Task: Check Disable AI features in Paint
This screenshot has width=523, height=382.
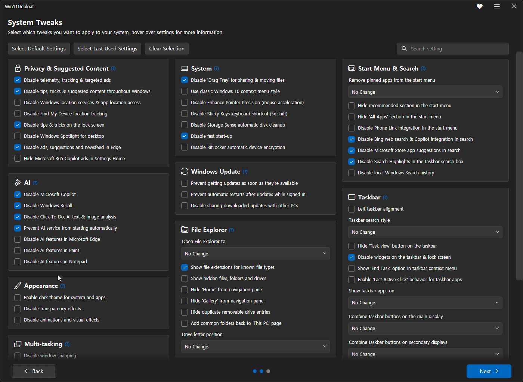Action: (18, 250)
